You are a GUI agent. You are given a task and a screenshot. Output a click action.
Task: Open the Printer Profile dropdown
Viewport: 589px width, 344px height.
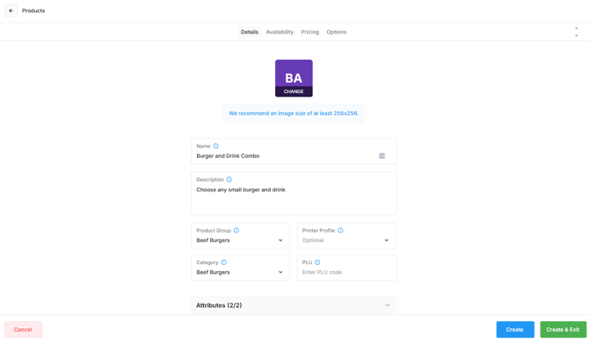[346, 235]
